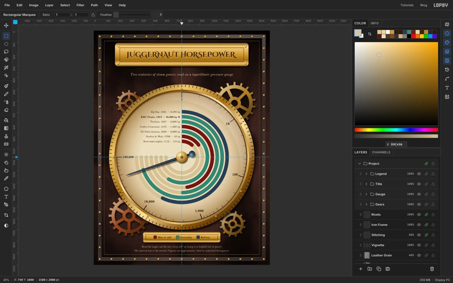Select the Move tool

point(6,25)
